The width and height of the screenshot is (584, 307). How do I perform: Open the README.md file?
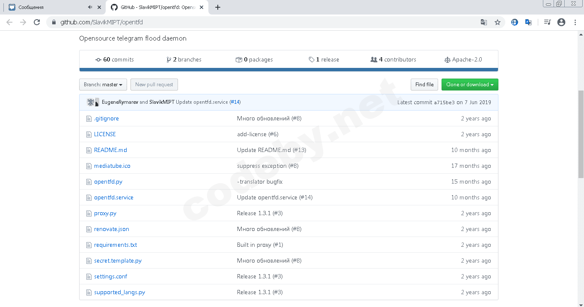tap(110, 150)
